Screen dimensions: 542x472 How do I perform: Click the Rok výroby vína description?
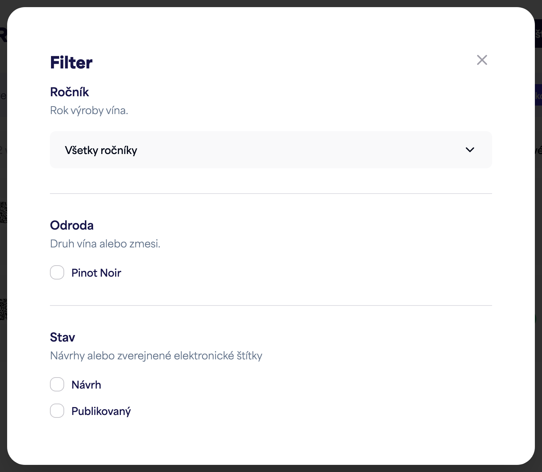[89, 111]
